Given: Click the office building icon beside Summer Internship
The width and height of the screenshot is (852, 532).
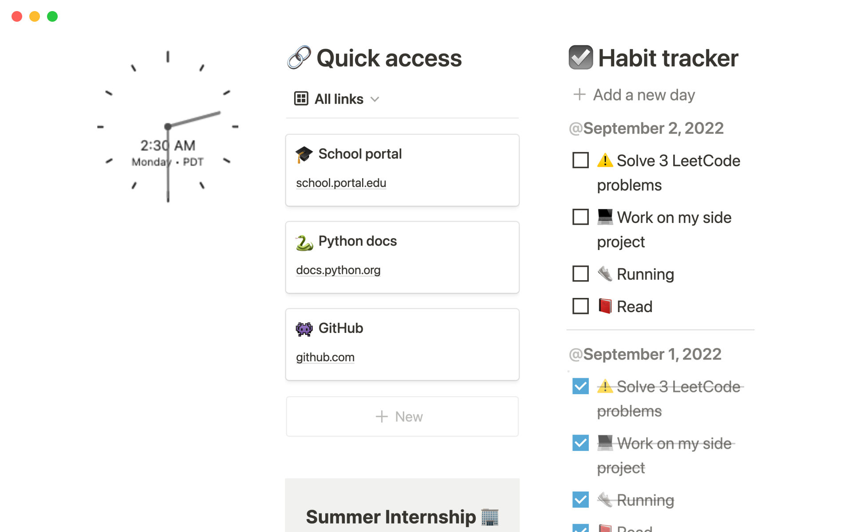Looking at the screenshot, I should point(490,517).
